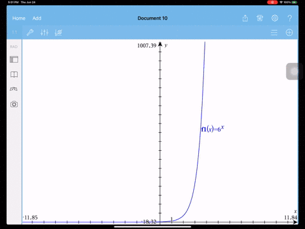Screen dimensions: 305x229
Task: Tap the battery indicator in status bar
Action: coord(294,3)
